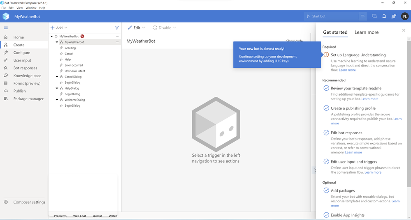Open the Problems tab at the bottom

tap(60, 216)
